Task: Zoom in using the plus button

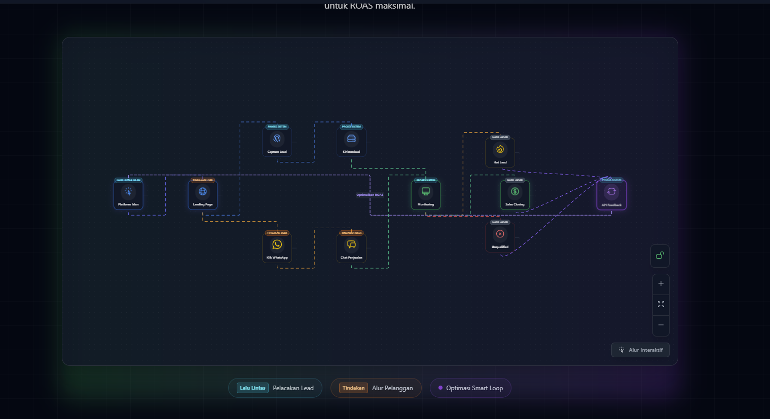Action: click(661, 284)
